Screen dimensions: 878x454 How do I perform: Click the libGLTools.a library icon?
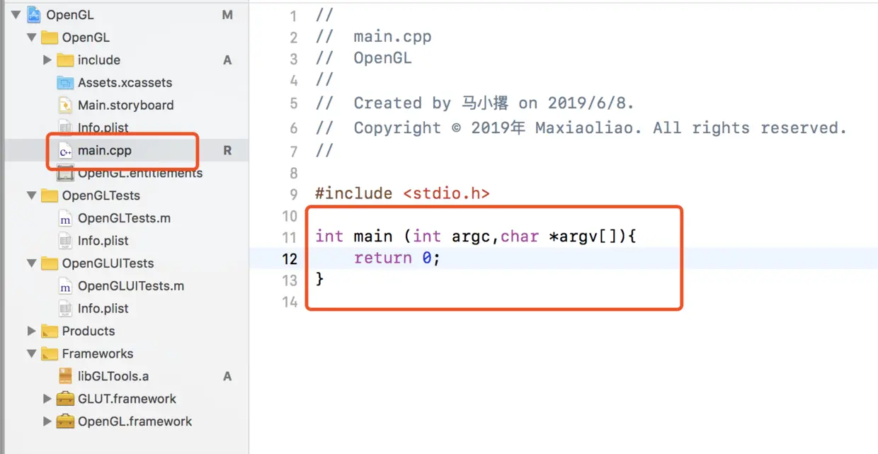coord(65,376)
